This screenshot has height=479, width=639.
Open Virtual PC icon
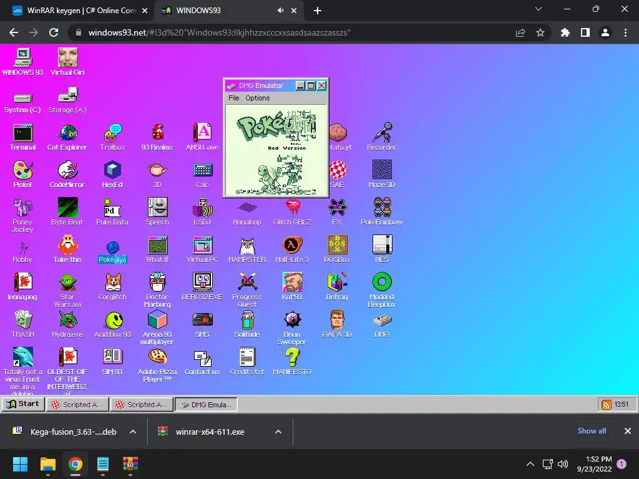202,249
